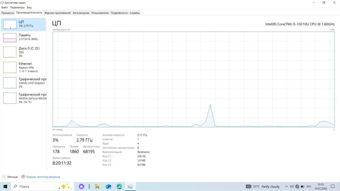Click the Task Manager taskbar icon
Viewport: 340px width, 191px height.
tap(130, 187)
